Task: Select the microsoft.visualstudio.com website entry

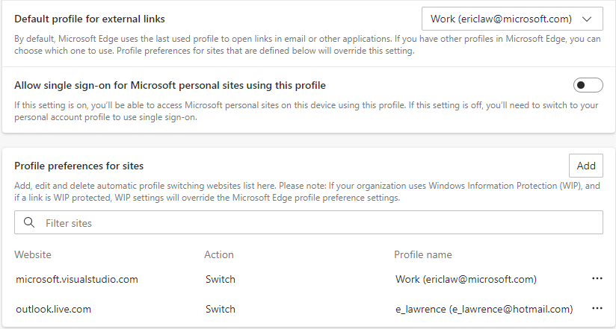Action: [x=77, y=279]
